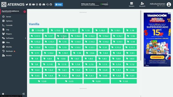173x97 pixels.
Task: Select Vanilla version 1.14.4
Action: 76,42
